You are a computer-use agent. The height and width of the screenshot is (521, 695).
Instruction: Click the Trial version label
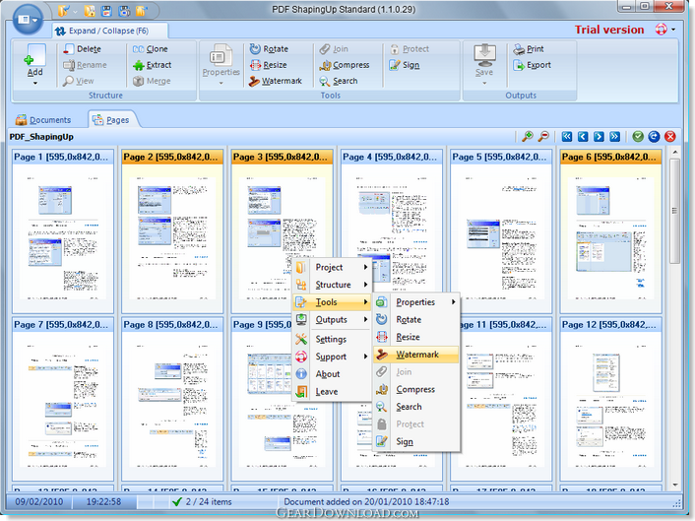(x=609, y=30)
